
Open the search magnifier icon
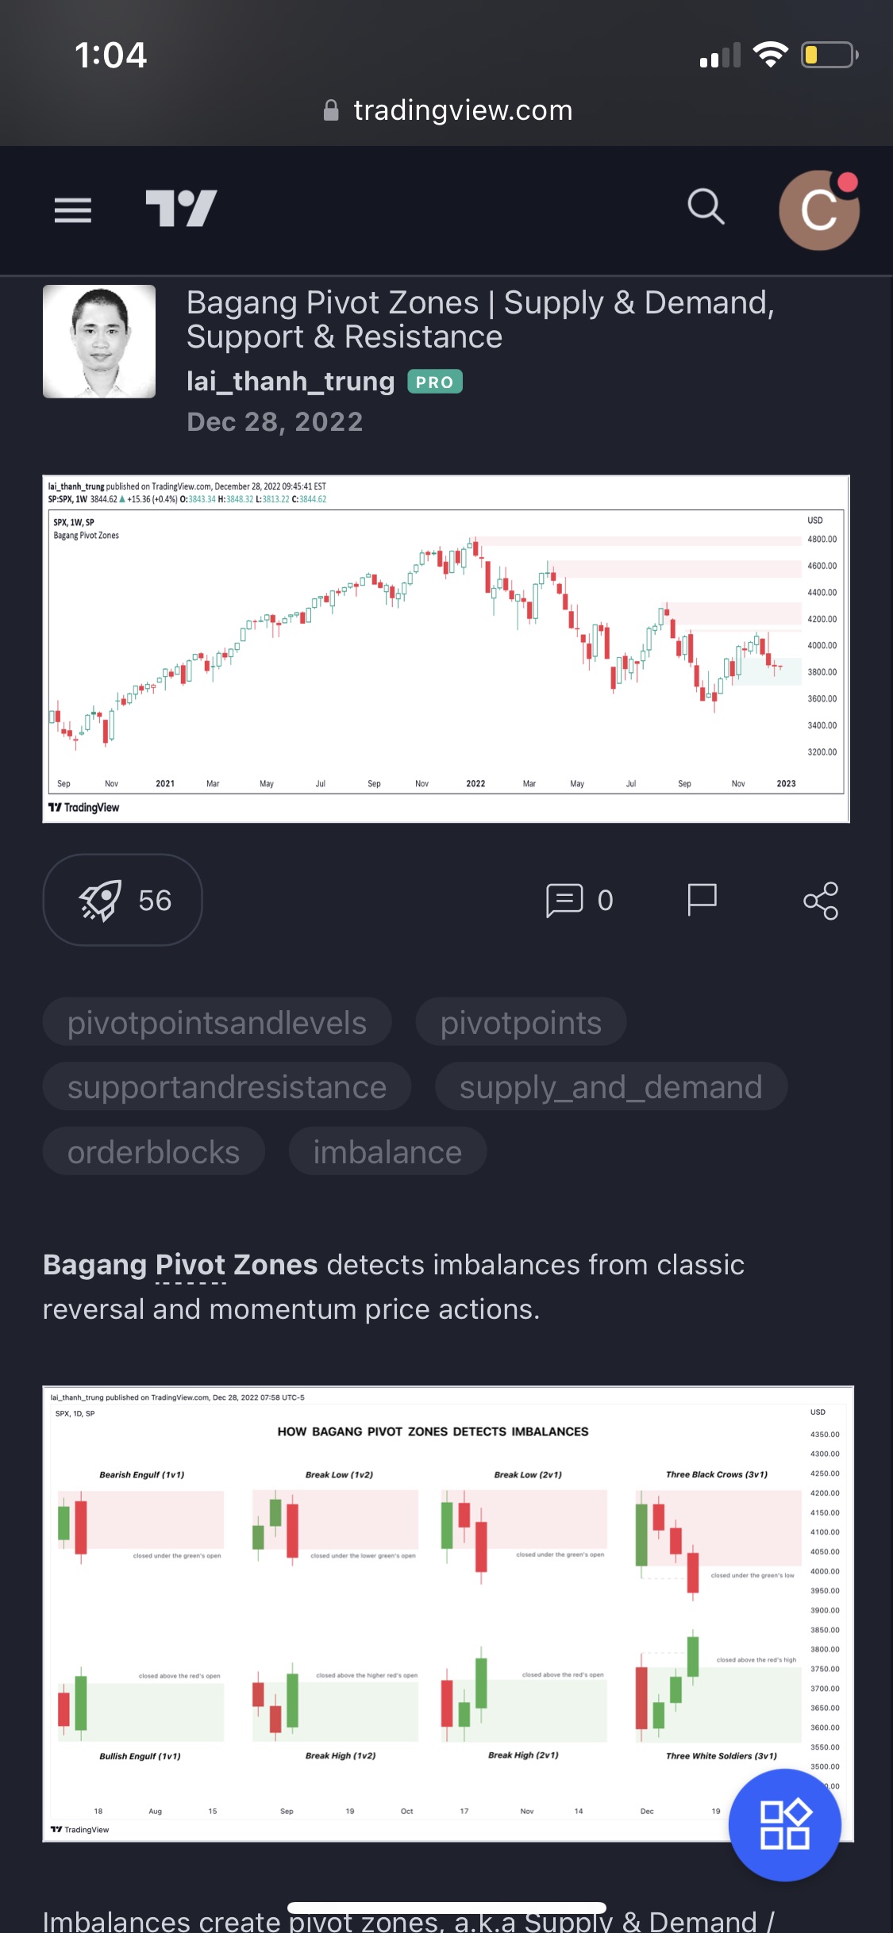[x=706, y=208]
